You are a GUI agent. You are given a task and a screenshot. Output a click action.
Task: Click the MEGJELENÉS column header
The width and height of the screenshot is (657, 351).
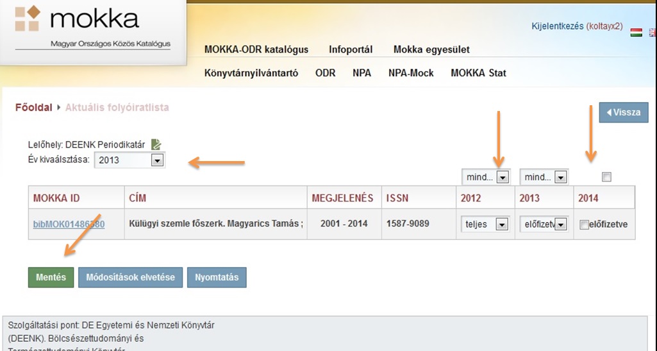coord(344,198)
